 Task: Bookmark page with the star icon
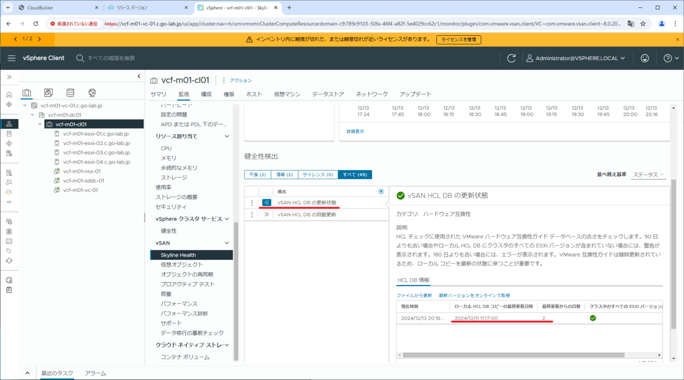tap(643, 24)
